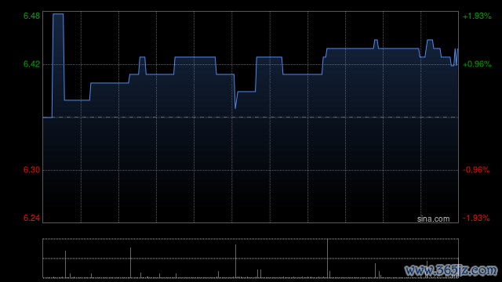Click the -0.96% percentage label
Screen dimensions: 502x282
476,170
